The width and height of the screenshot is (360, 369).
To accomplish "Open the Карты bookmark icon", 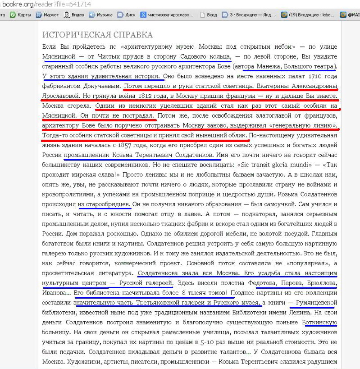I will pyautogui.click(x=13, y=15).
